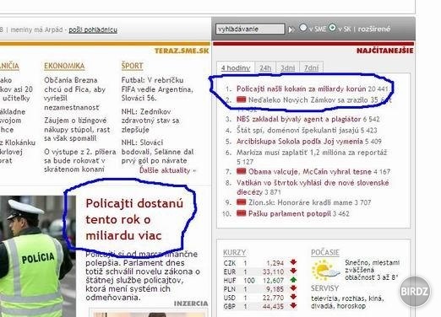Select the 'v SK' search radio button
This screenshot has width=441, height=317.
coord(332,28)
